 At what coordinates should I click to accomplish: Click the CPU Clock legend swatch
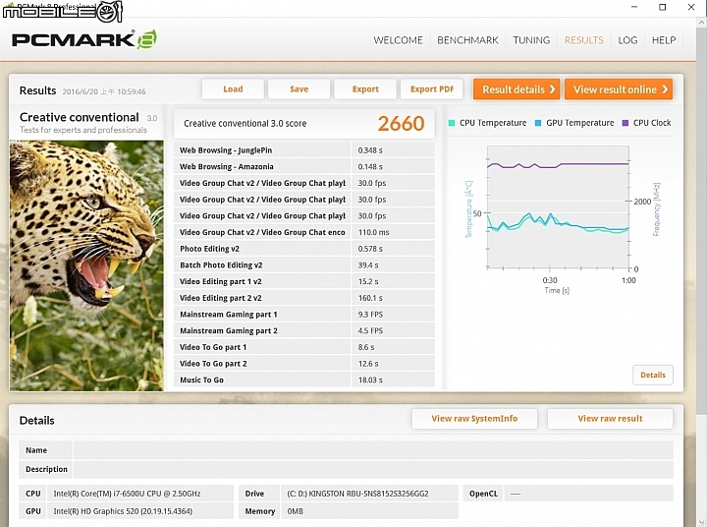point(625,123)
